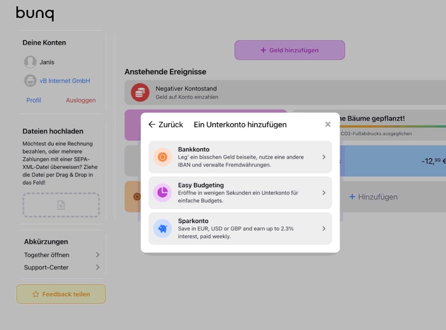The height and width of the screenshot is (330, 446).
Task: Click the plus icon beside Hinzufügen
Action: pyautogui.click(x=352, y=197)
